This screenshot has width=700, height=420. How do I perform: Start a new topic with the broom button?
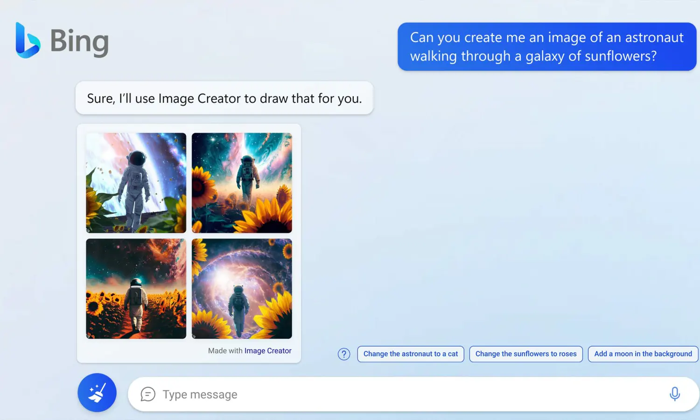(x=97, y=392)
